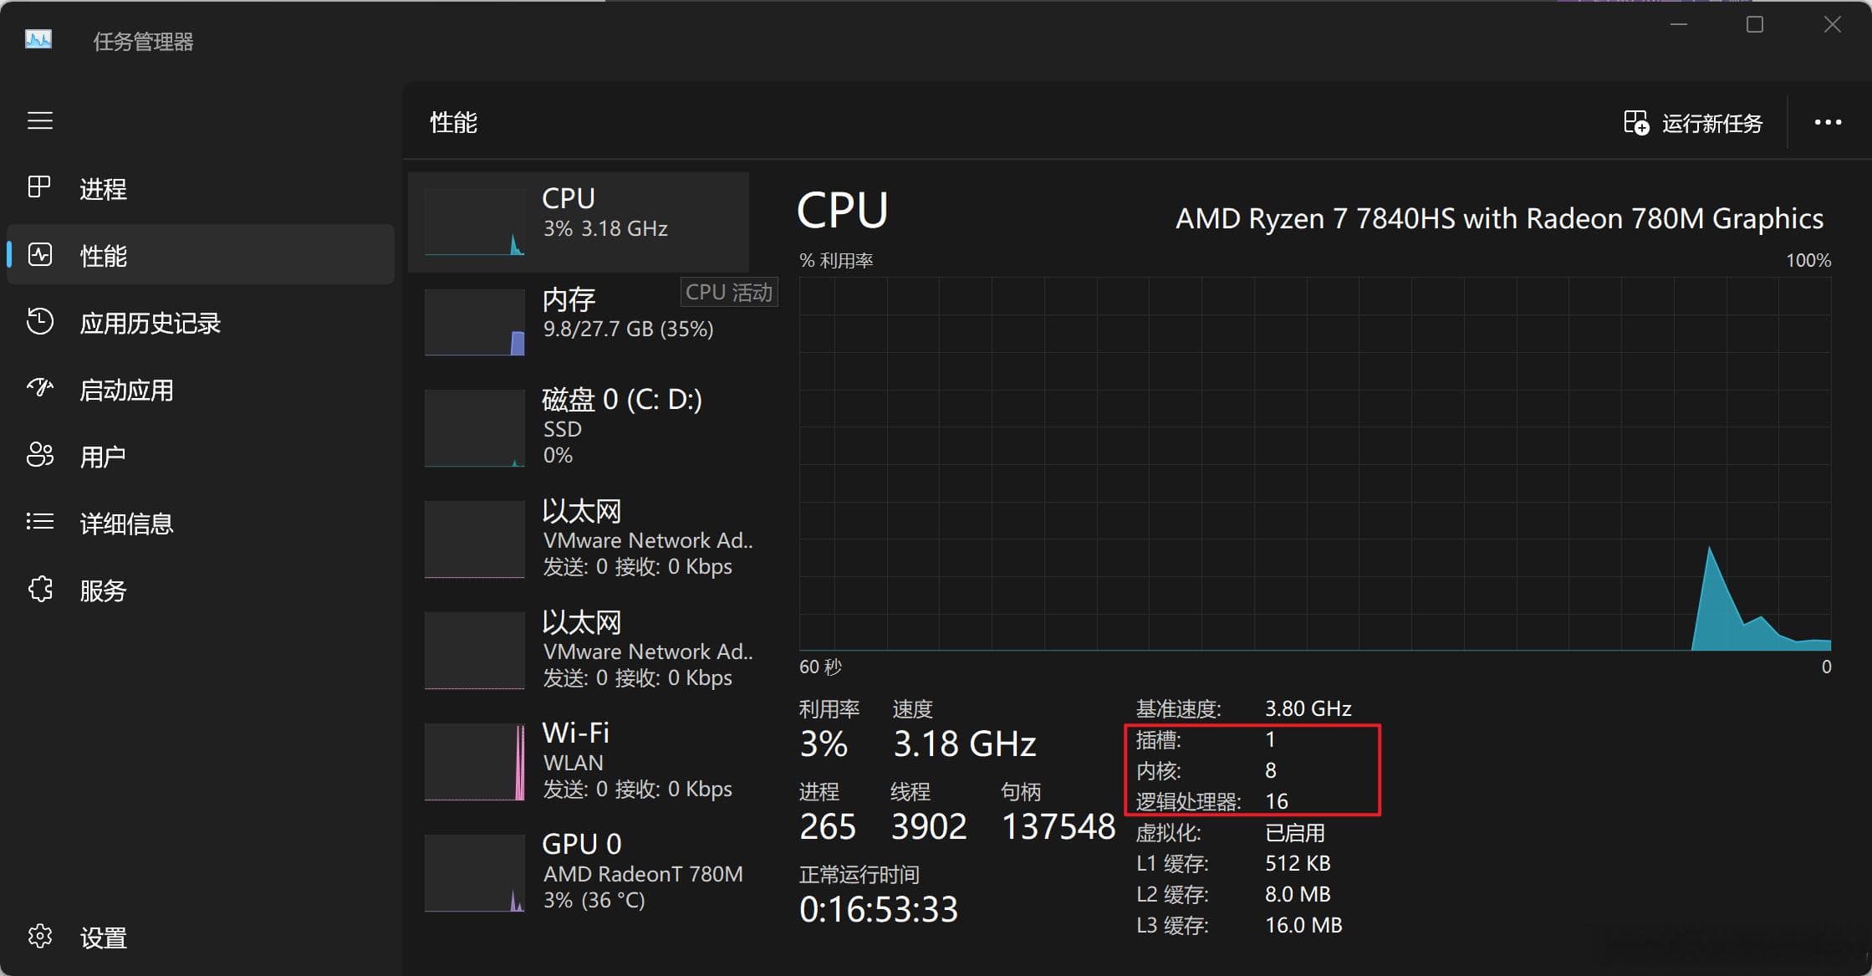
Task: Click the 插槽 value 1
Action: 1270,739
